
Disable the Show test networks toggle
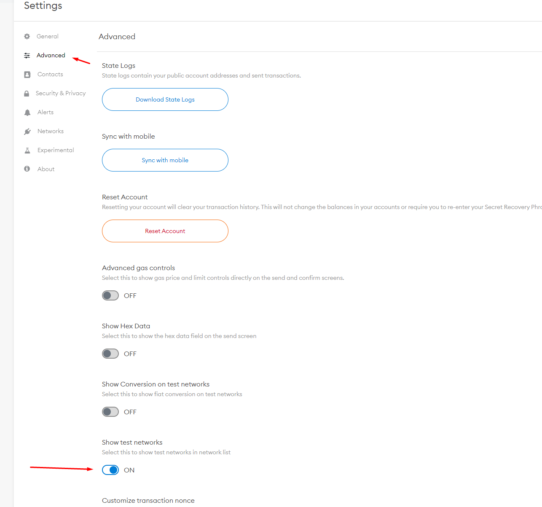(x=110, y=470)
